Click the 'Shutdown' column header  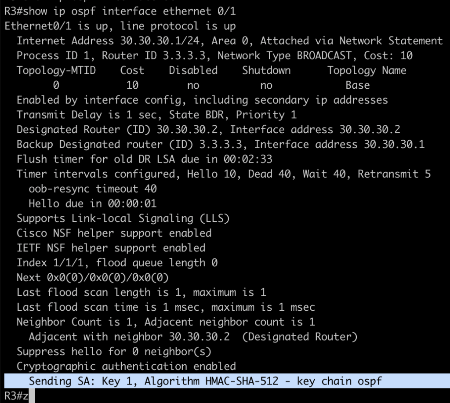[x=266, y=70]
